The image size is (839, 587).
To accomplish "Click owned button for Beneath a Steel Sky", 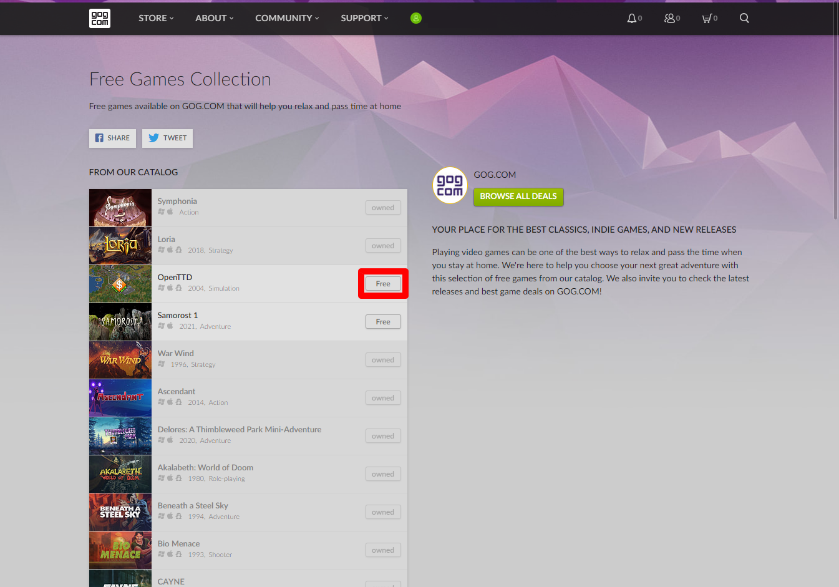I will 383,512.
